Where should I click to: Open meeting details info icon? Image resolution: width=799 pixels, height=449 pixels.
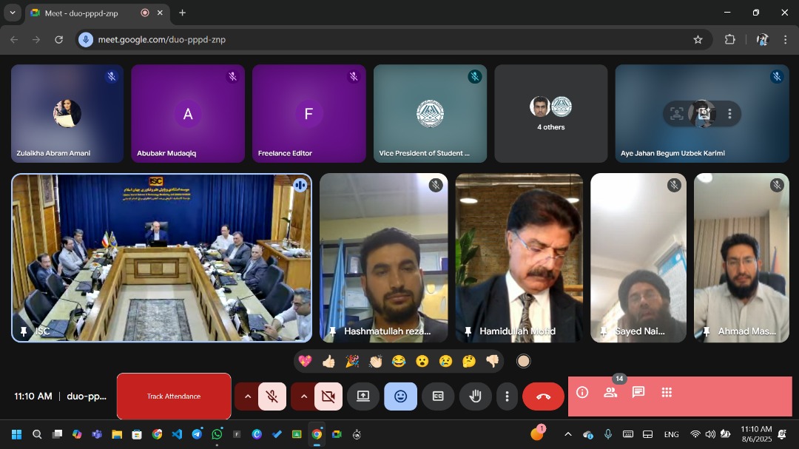pyautogui.click(x=582, y=393)
